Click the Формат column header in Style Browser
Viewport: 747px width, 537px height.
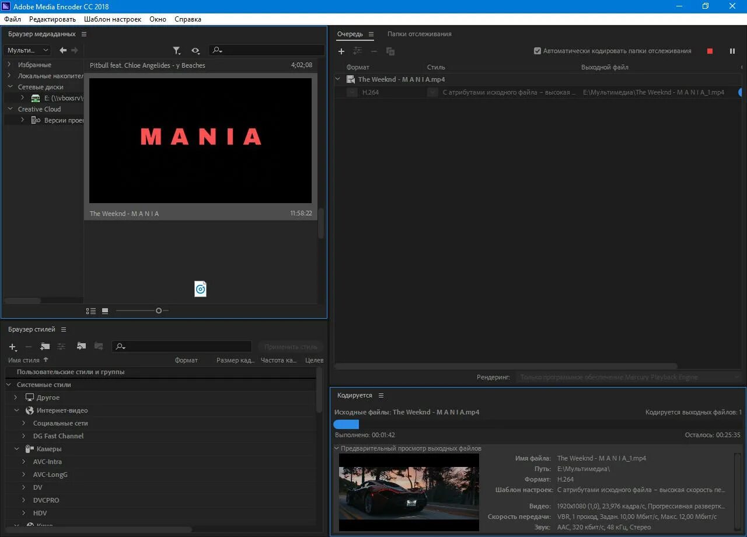[186, 360]
